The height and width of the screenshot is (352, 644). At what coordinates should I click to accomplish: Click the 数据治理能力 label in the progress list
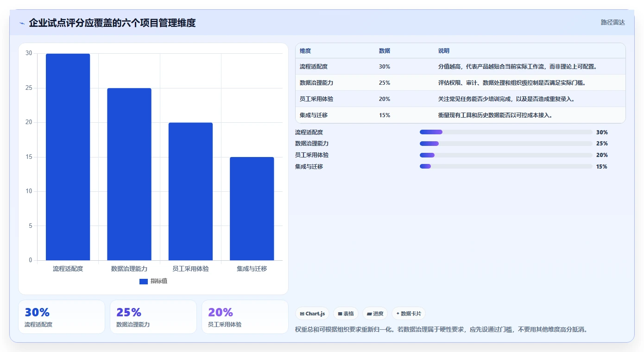pyautogui.click(x=312, y=144)
